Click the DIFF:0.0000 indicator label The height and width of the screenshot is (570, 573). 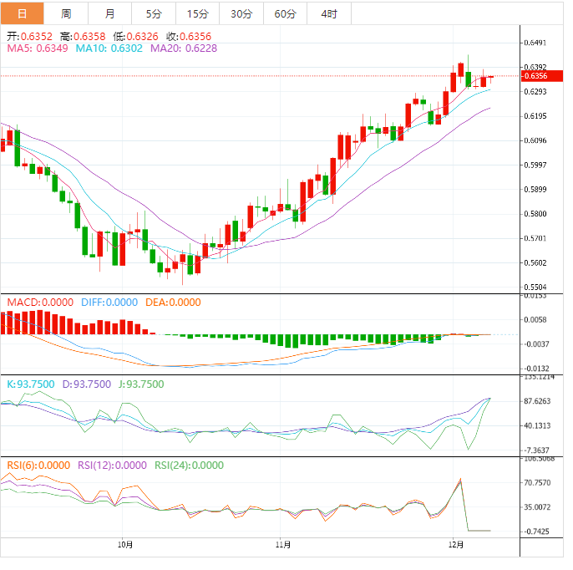tap(109, 303)
